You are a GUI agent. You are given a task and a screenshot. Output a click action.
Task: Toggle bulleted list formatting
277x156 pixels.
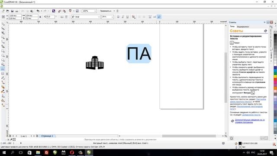(139, 17)
